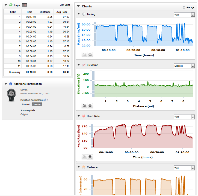The width and height of the screenshot is (198, 196).
Task: Open the Elevation chart Distance dropdown
Action: click(184, 66)
